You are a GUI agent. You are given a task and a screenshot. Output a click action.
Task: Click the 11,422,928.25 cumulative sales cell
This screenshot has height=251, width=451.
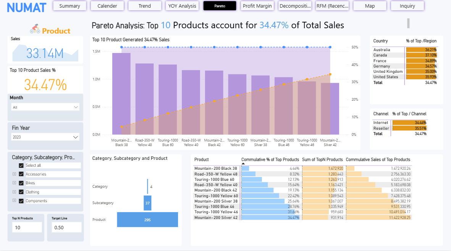click(x=378, y=218)
